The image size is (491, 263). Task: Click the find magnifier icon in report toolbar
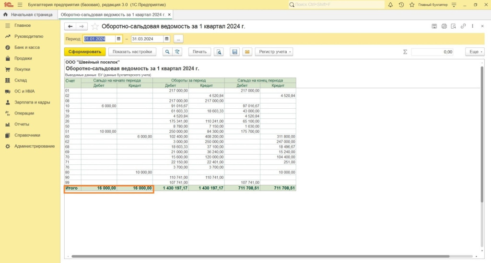click(167, 52)
